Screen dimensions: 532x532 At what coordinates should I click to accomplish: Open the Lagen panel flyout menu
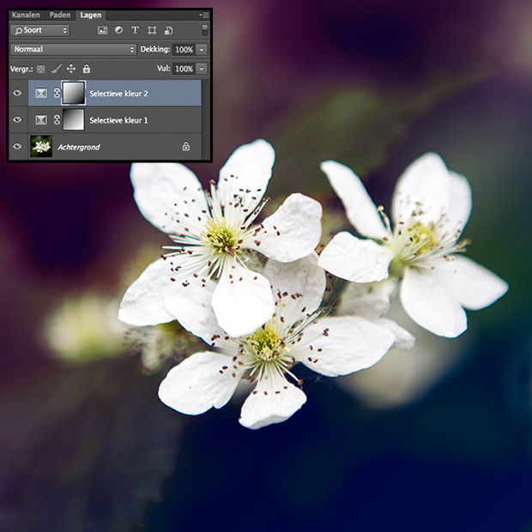[204, 15]
